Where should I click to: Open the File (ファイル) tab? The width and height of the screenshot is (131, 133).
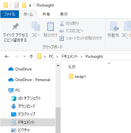tap(10, 14)
